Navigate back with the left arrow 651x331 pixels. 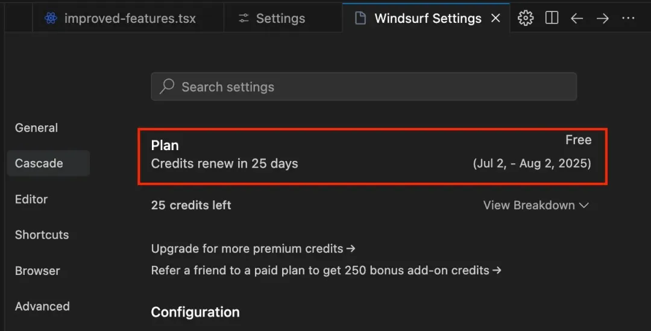coord(577,18)
